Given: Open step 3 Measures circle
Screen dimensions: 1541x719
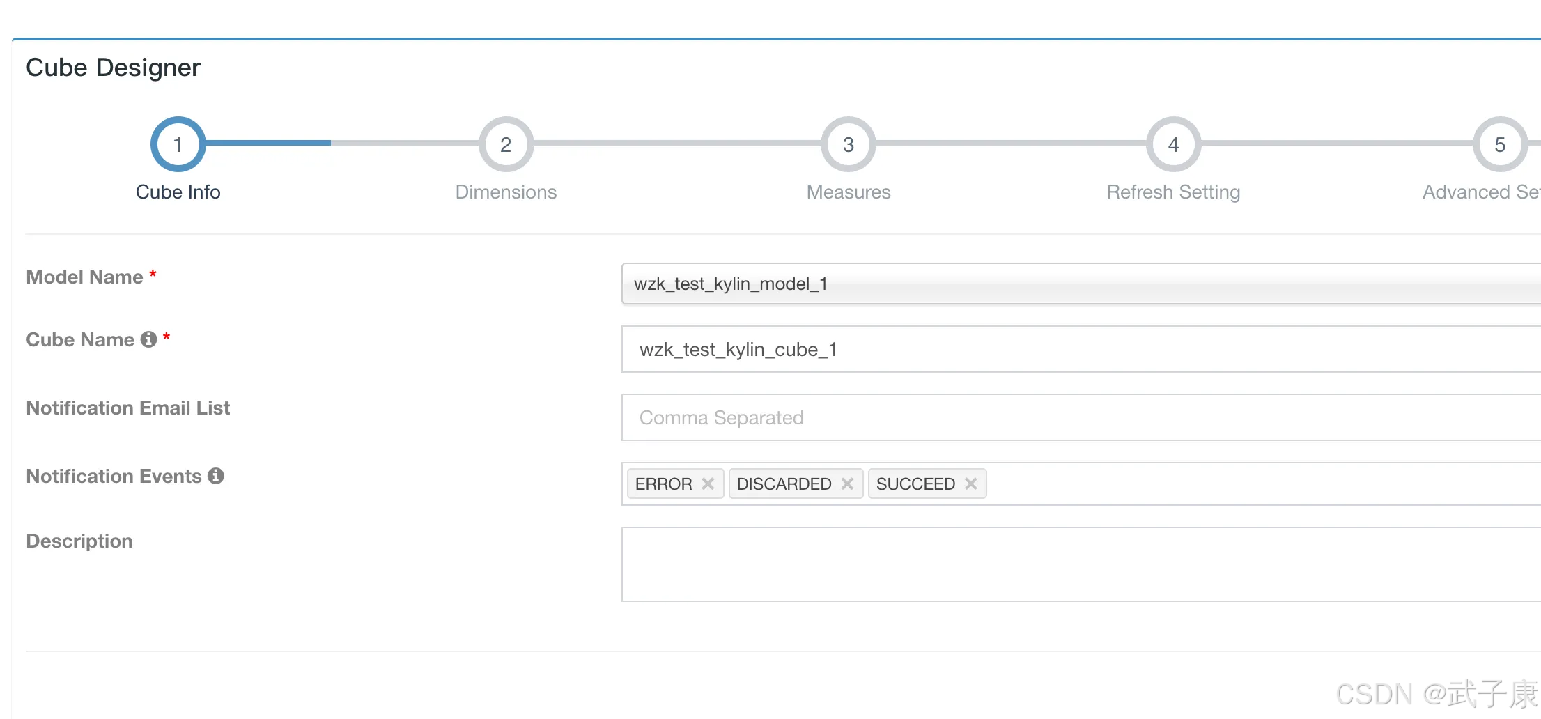Looking at the screenshot, I should tap(848, 144).
